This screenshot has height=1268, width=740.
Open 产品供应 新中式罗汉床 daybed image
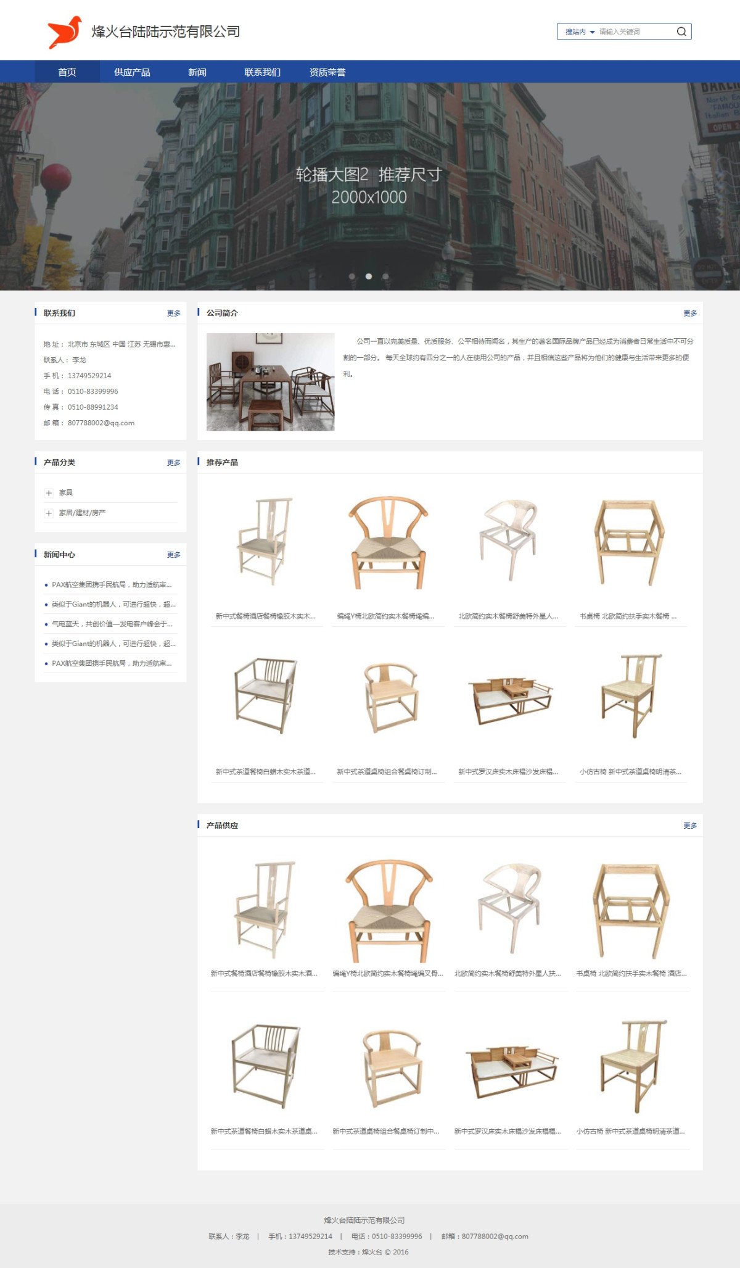[509, 1067]
